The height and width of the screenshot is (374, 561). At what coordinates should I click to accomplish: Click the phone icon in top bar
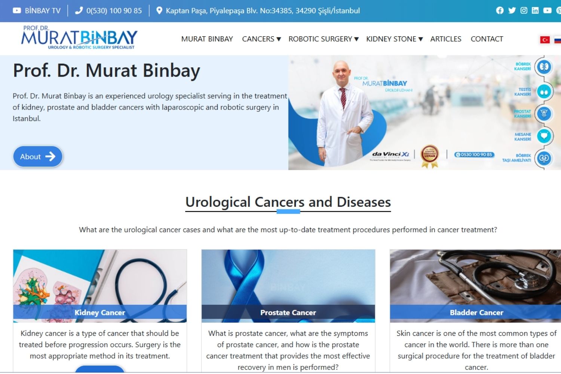(x=79, y=10)
